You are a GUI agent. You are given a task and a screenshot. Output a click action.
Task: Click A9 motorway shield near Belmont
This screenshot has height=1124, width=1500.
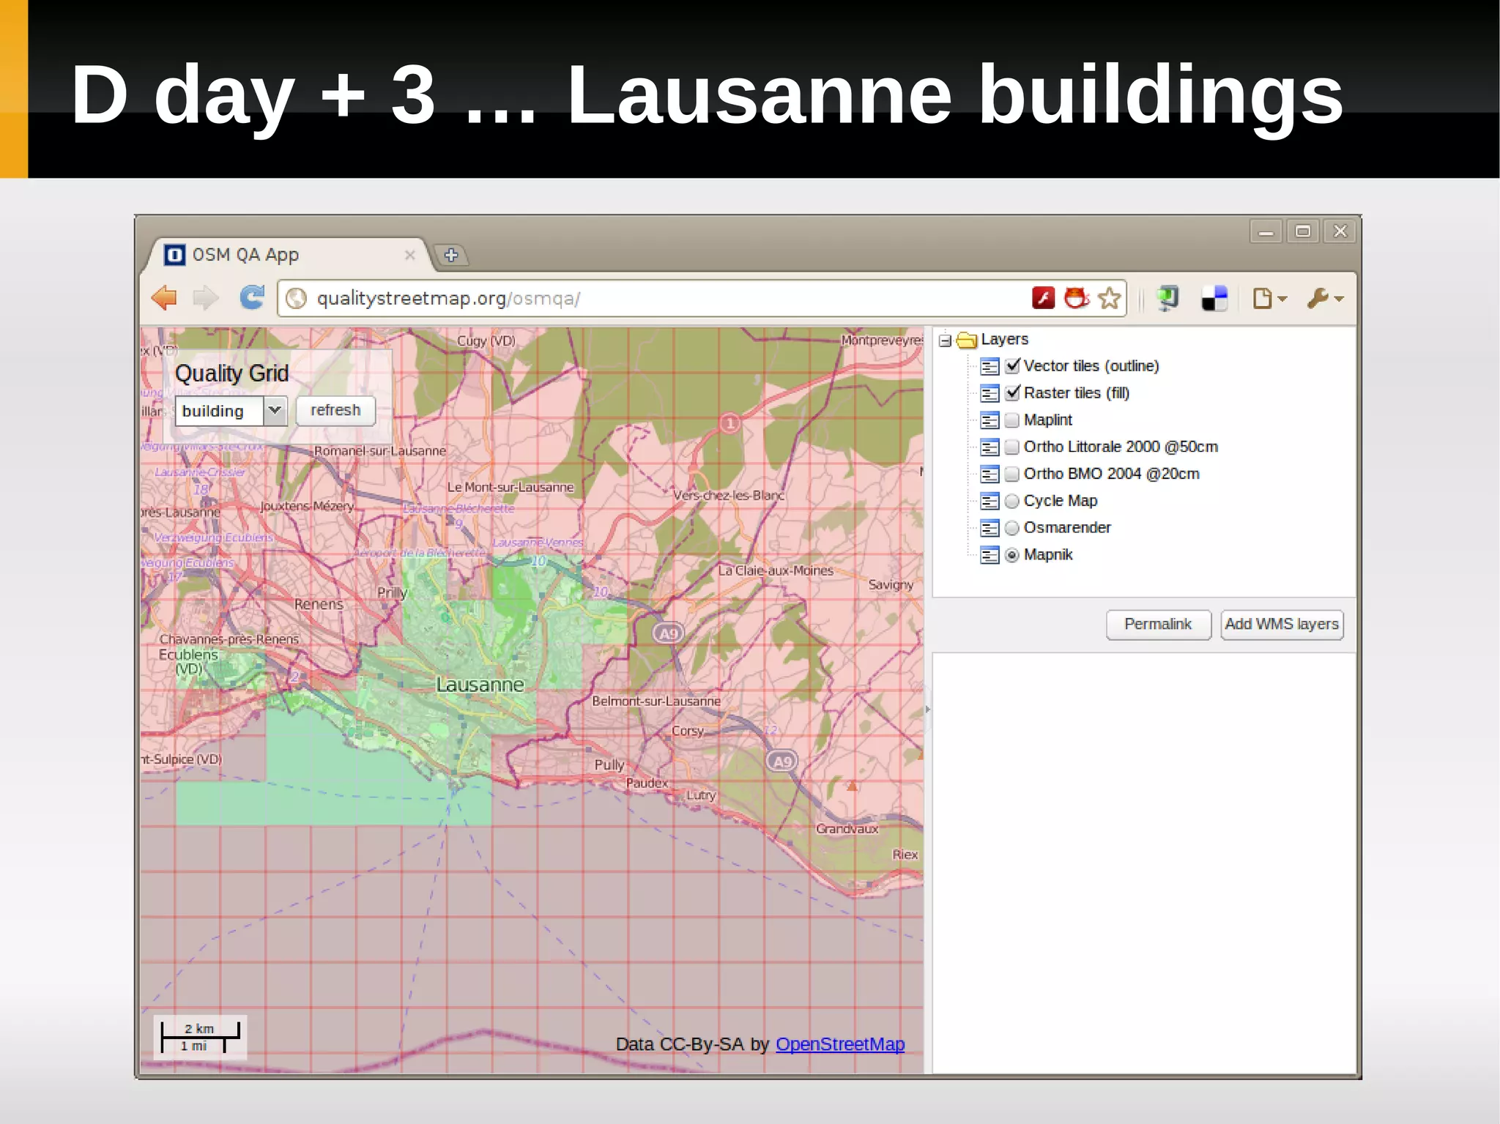[x=668, y=633]
